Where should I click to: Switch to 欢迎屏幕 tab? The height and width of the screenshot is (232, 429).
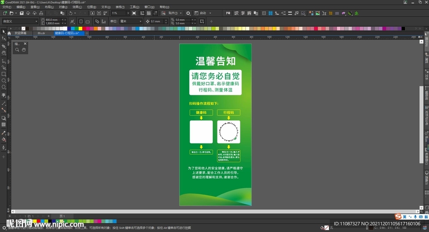[x=20, y=33]
